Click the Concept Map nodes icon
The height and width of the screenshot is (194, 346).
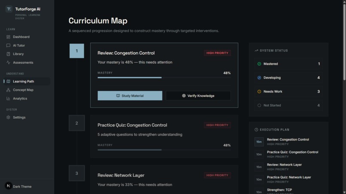pyautogui.click(x=8, y=90)
